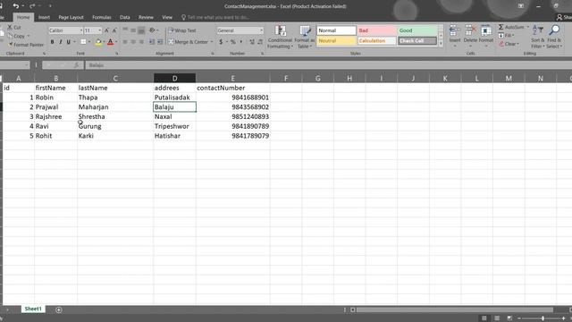Apply the Neutral cell style
This screenshot has width=572, height=322.
click(336, 40)
